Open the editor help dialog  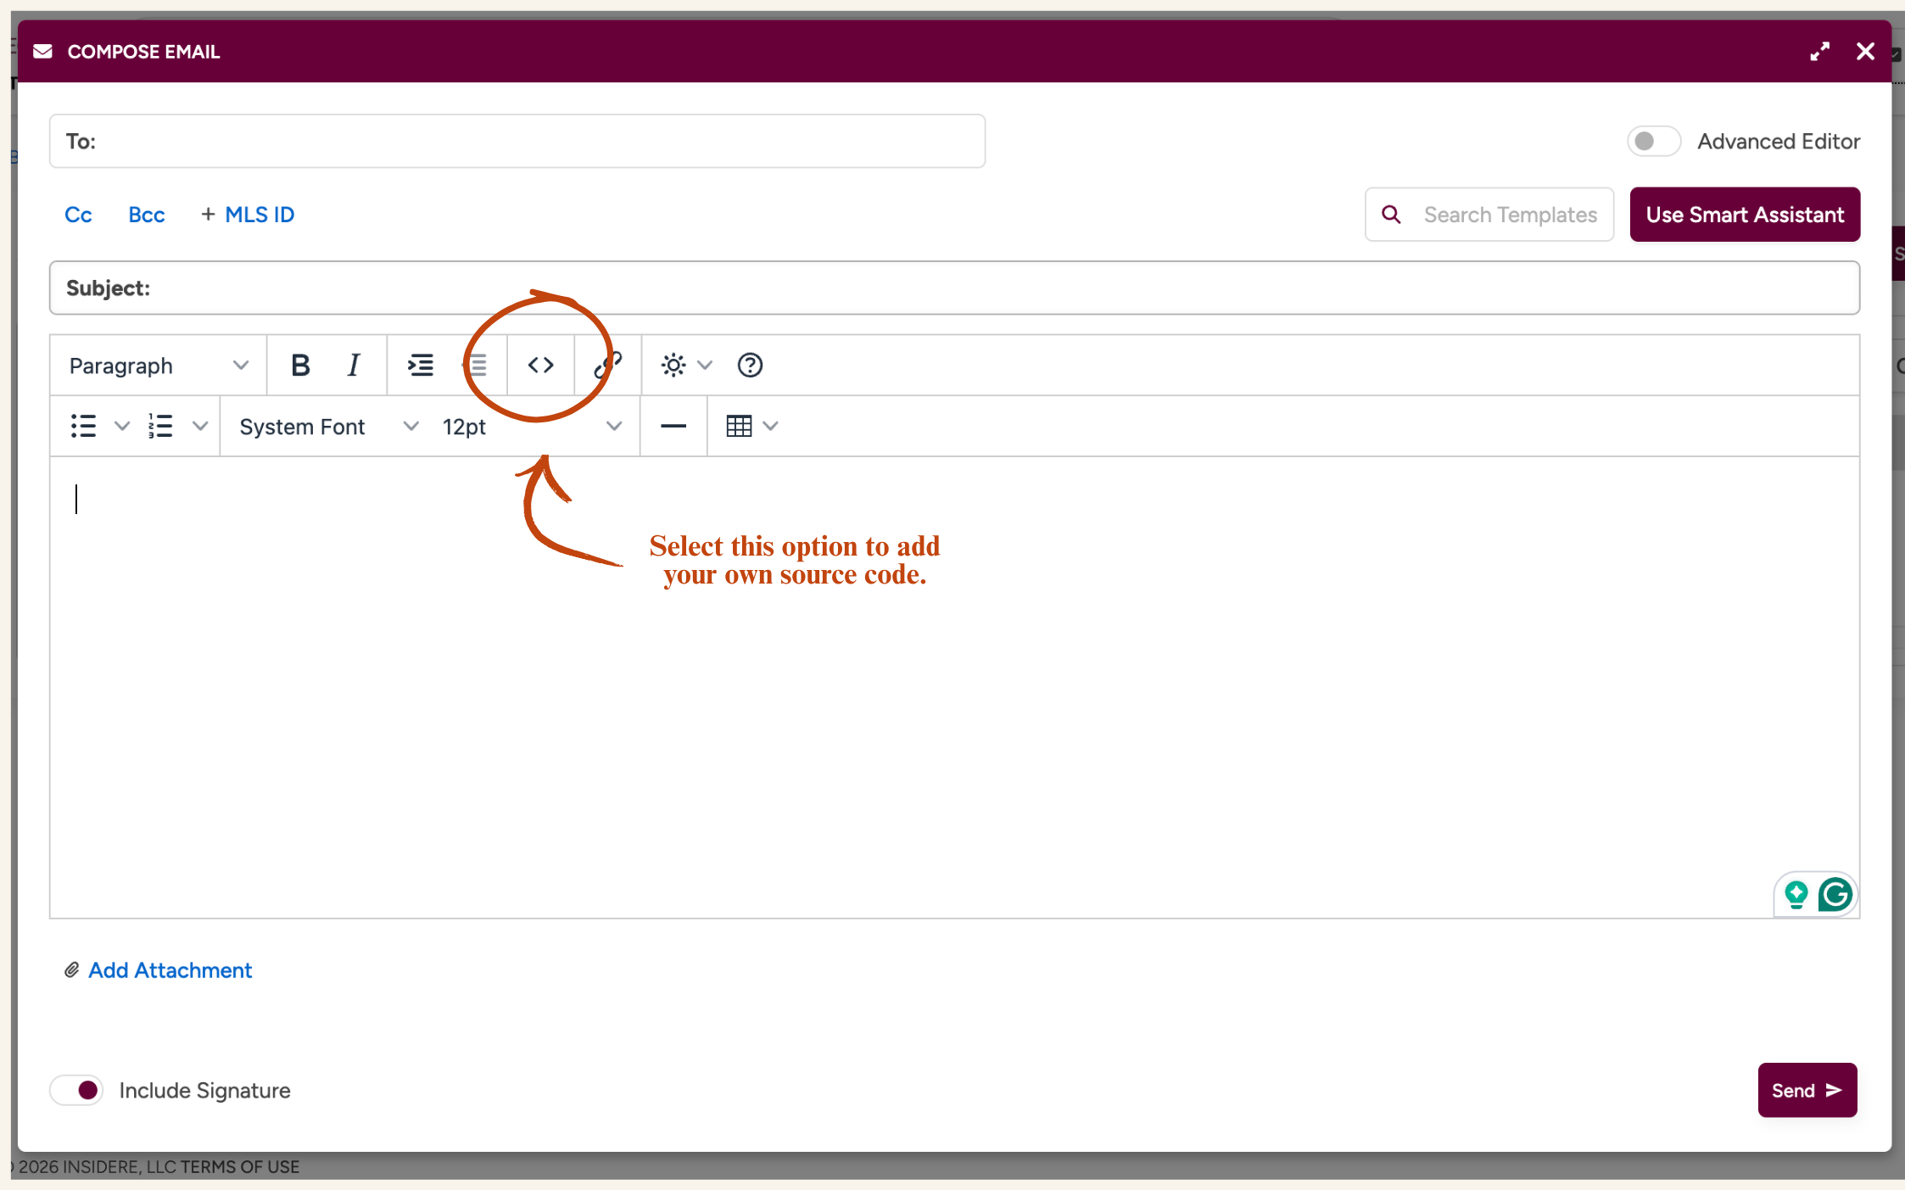tap(750, 366)
